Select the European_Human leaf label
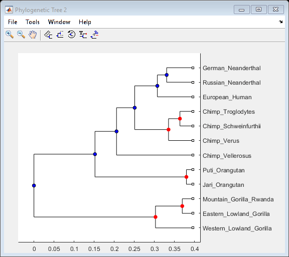This screenshot has width=289, height=257. coord(227,97)
